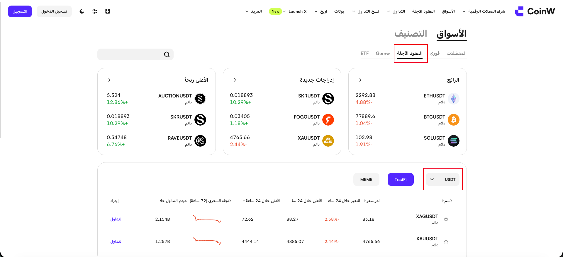Click the AUCTIONUSDT coin icon
The image size is (563, 257).
[x=200, y=99]
